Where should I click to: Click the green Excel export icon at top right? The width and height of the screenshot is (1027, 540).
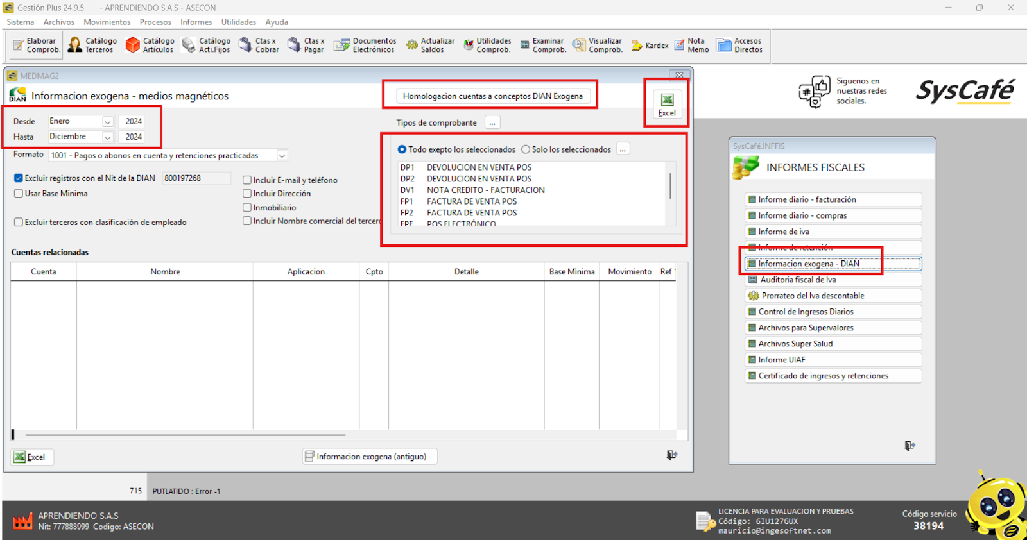tap(667, 104)
